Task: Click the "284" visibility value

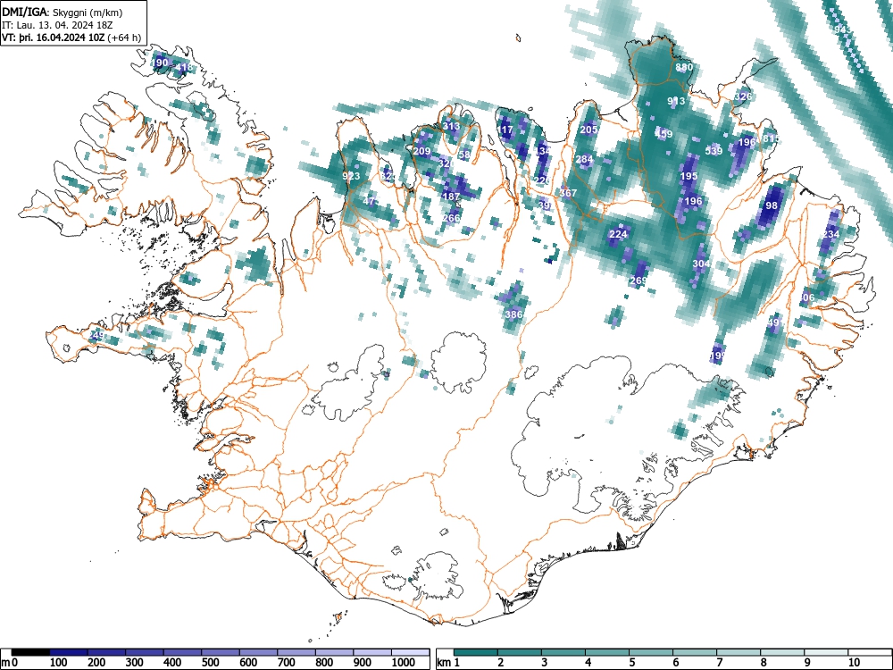Action: pyautogui.click(x=584, y=159)
